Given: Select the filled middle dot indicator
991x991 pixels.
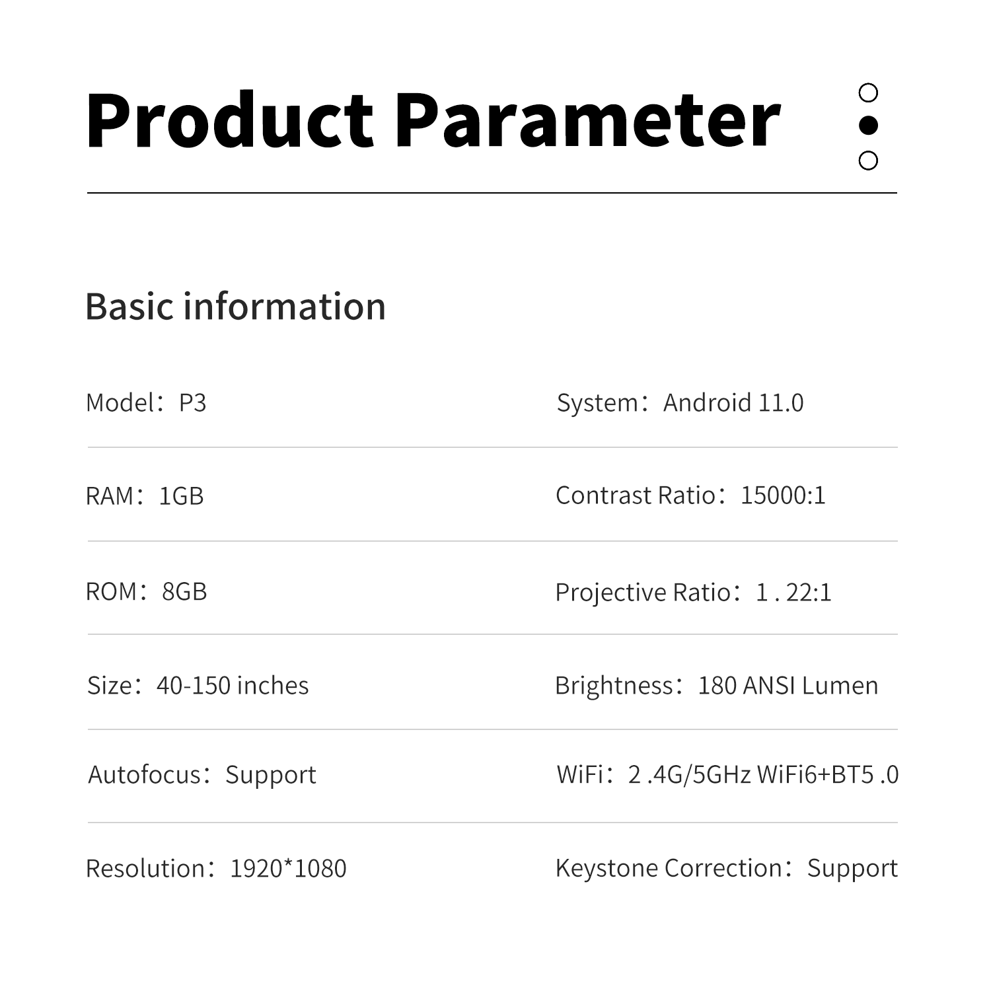Looking at the screenshot, I should click(x=868, y=125).
